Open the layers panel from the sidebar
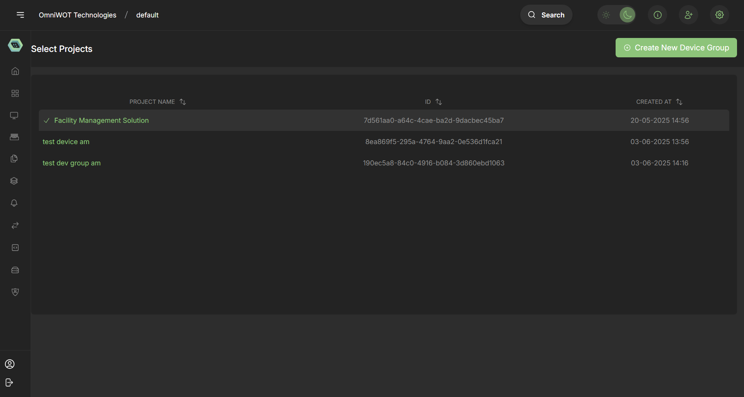 [x=14, y=180]
